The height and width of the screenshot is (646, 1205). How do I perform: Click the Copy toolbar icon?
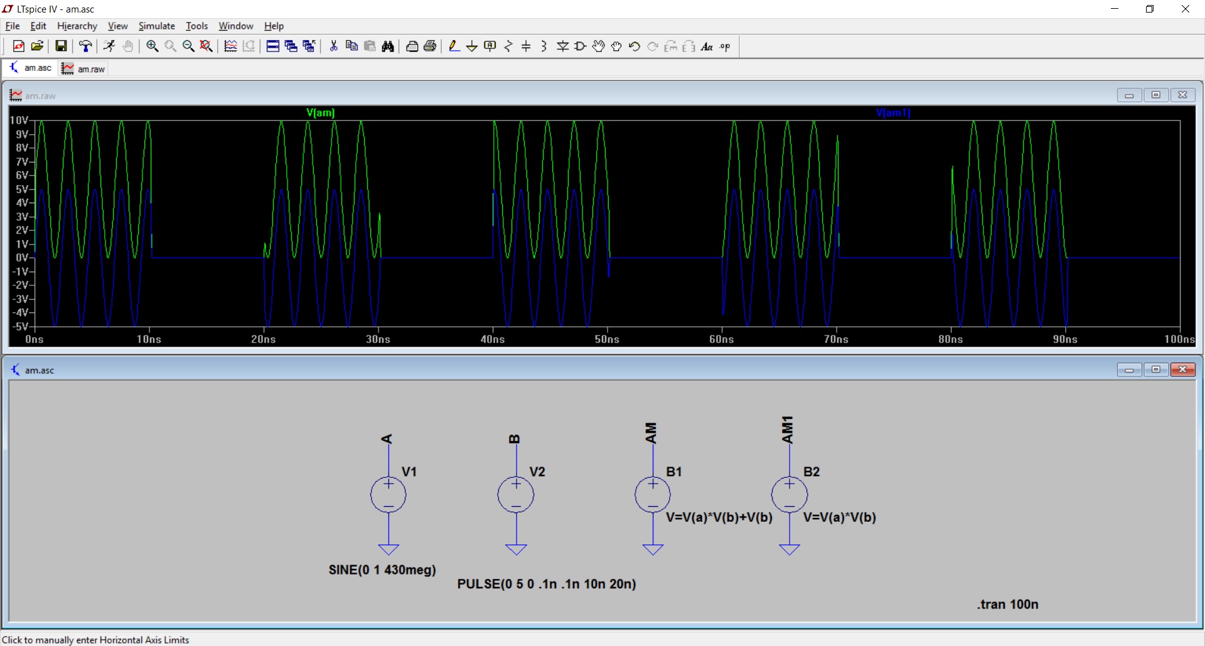tap(351, 46)
